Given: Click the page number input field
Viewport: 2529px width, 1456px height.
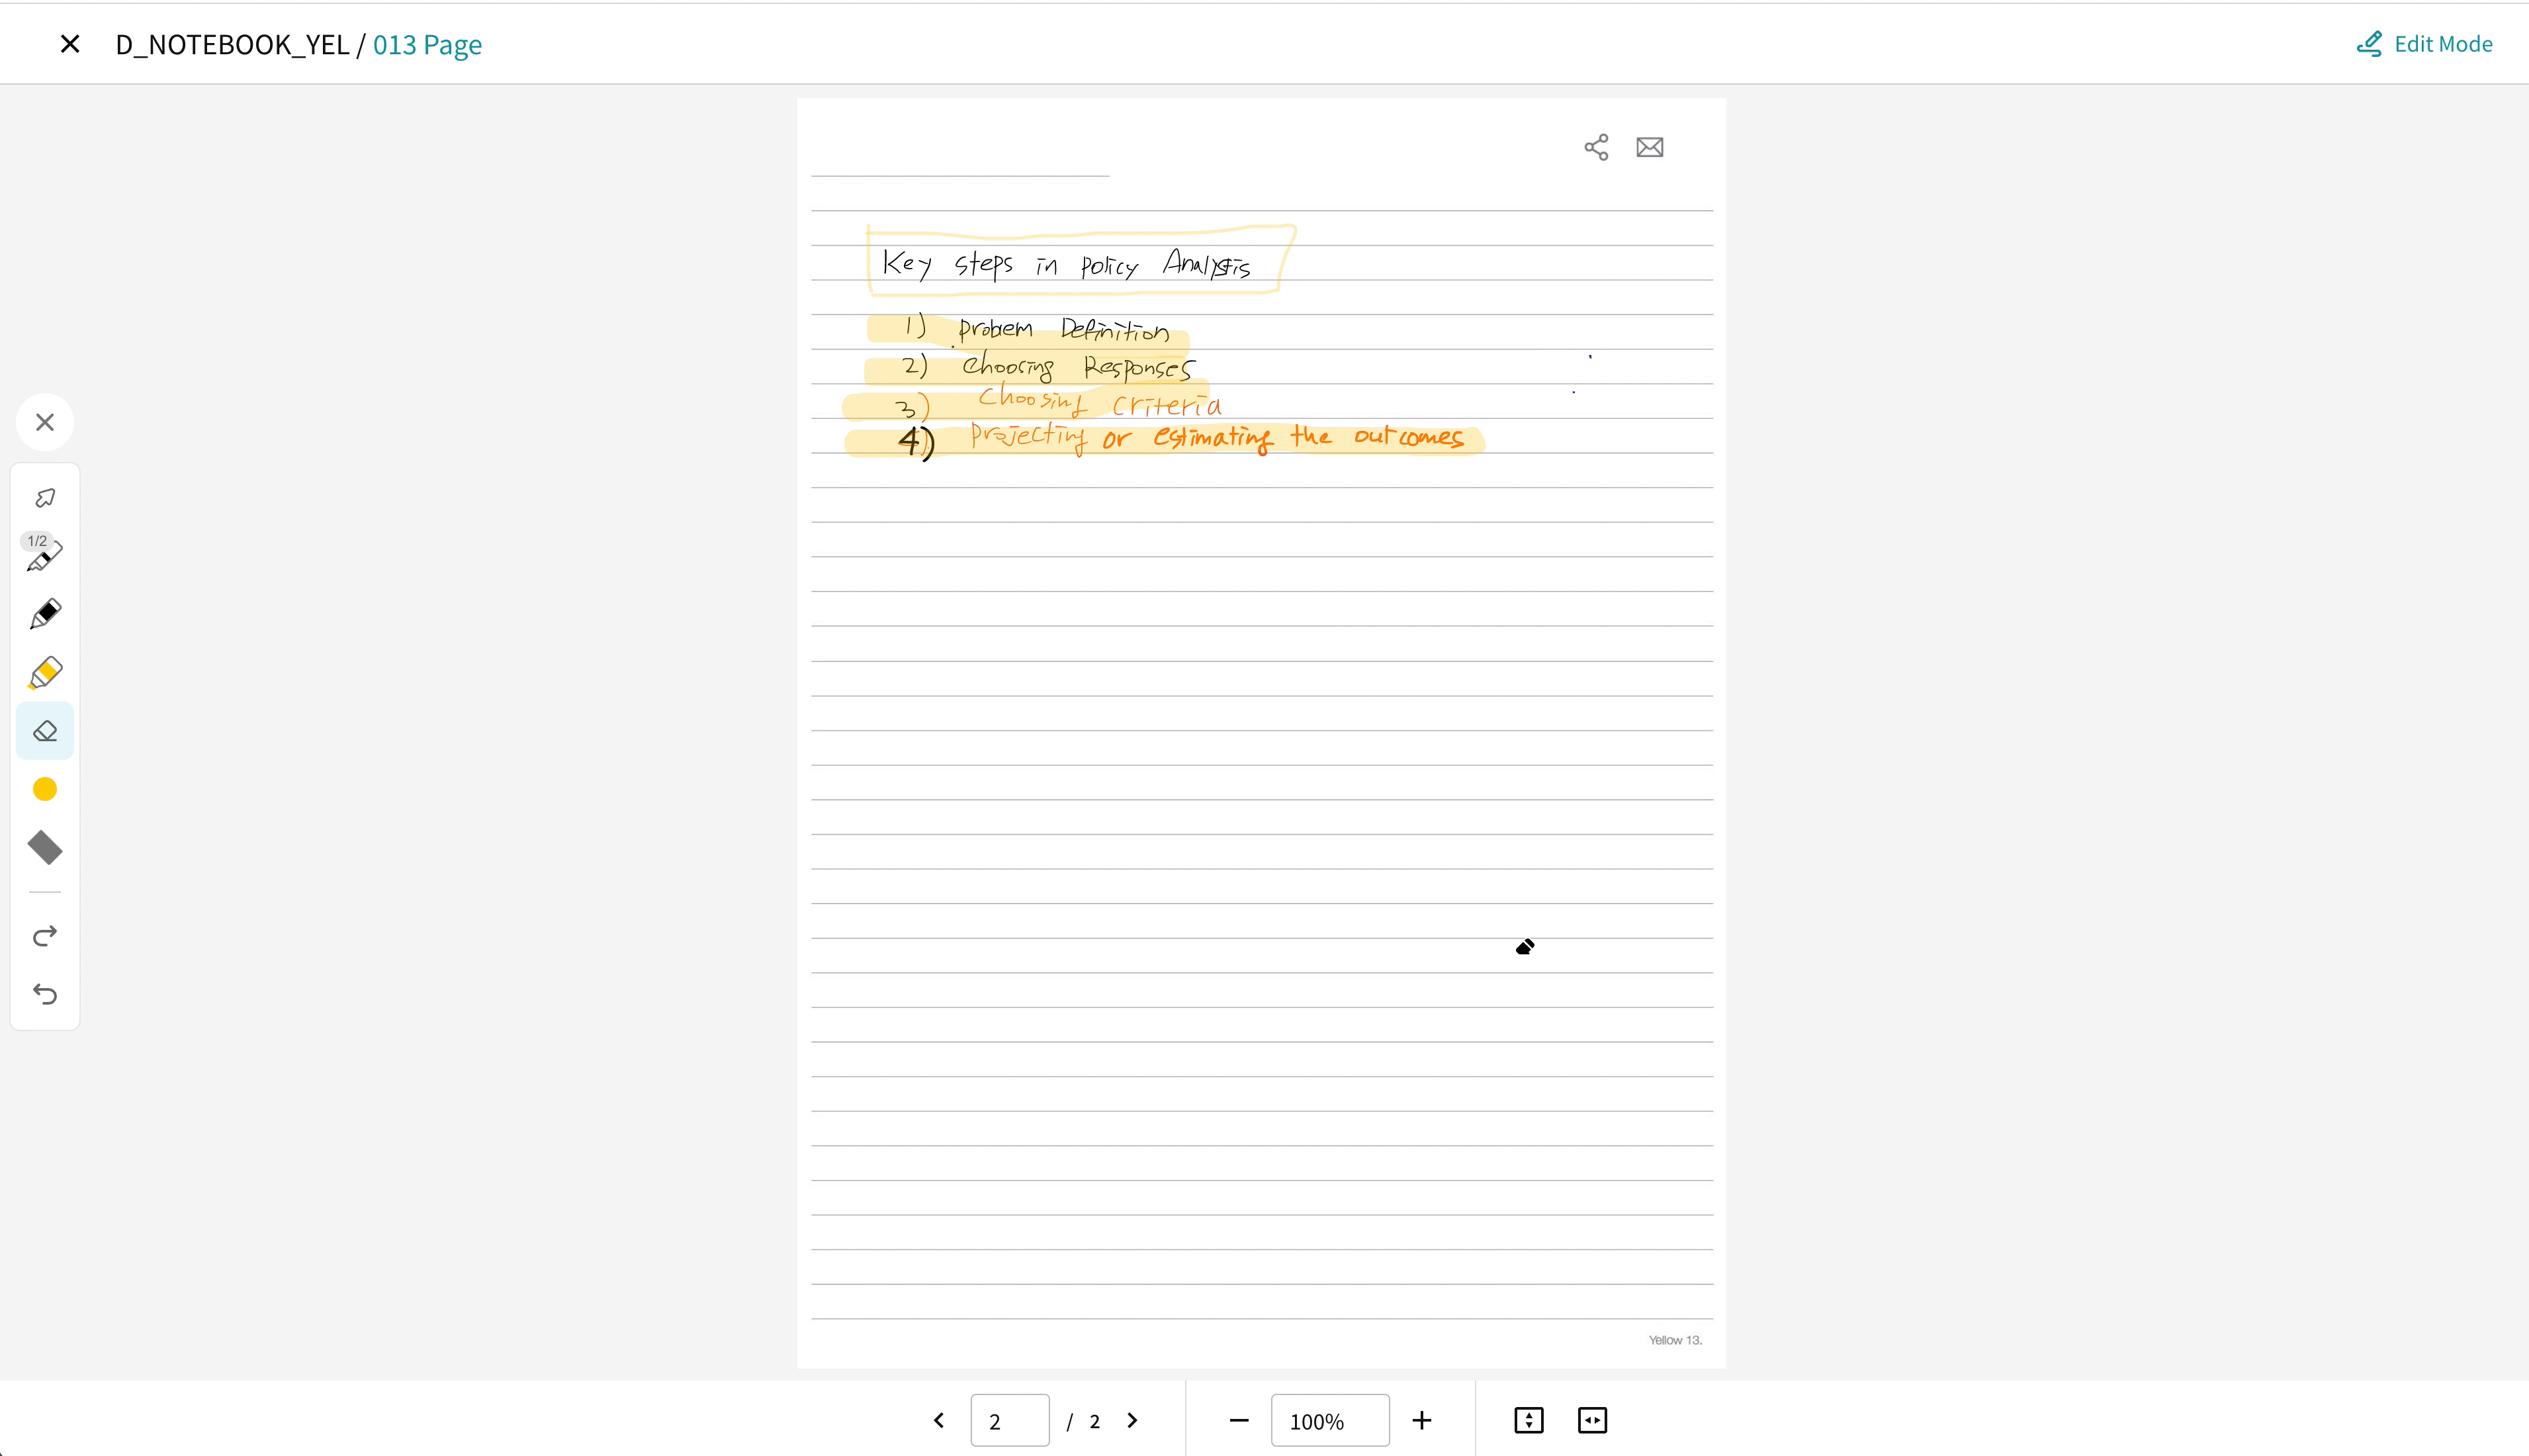Looking at the screenshot, I should pos(1010,1420).
